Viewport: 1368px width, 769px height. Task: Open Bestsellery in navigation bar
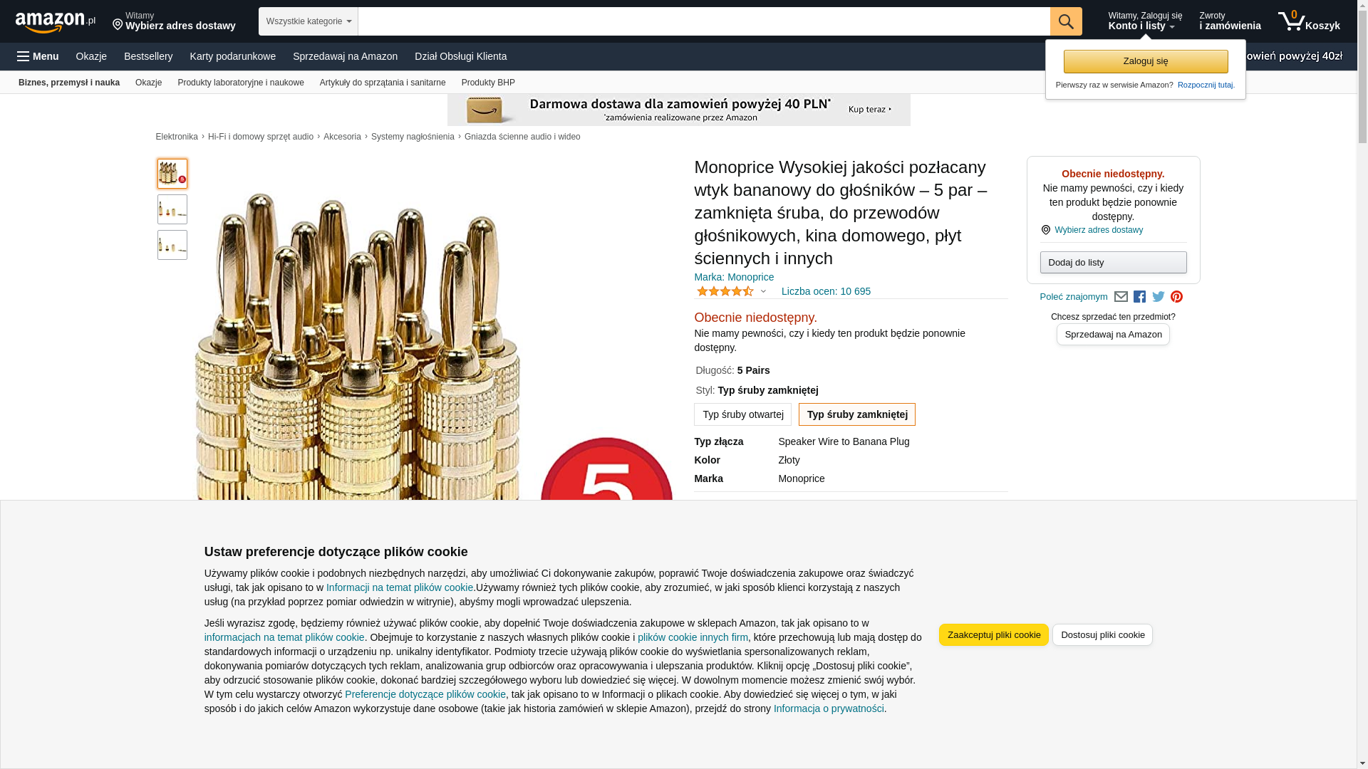point(148,56)
